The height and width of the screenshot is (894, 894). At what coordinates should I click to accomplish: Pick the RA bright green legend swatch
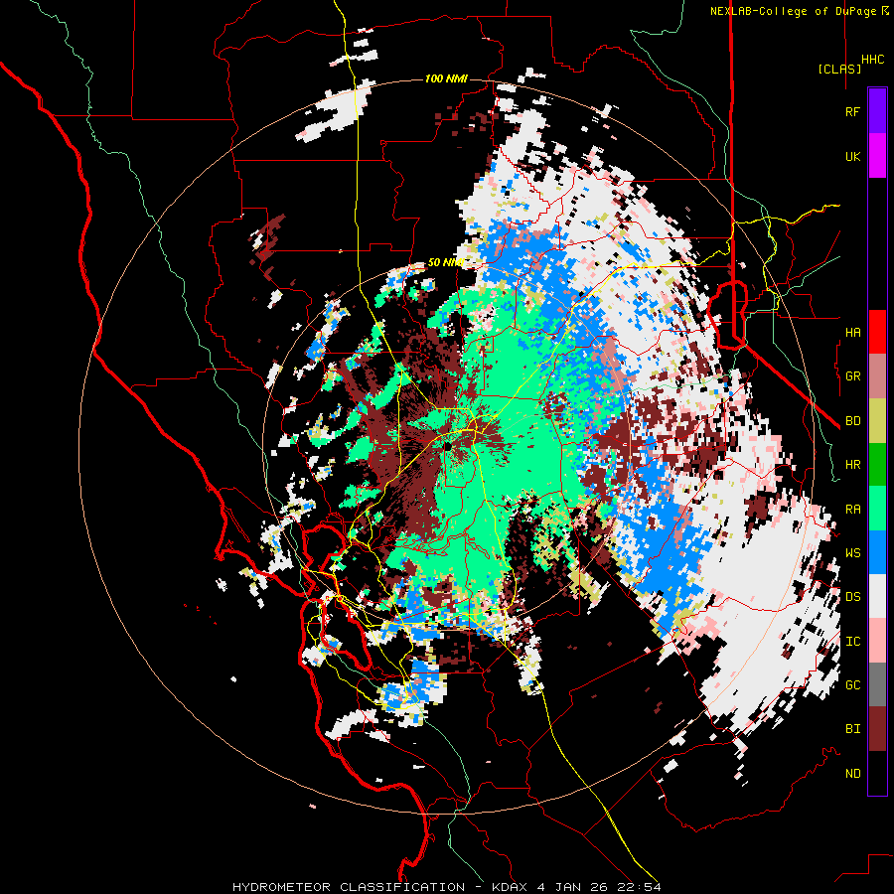pyautogui.click(x=877, y=509)
